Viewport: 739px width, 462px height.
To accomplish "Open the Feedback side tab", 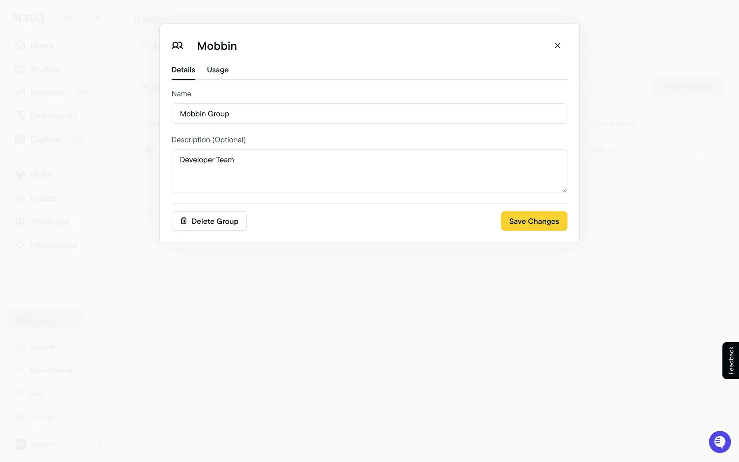I will point(731,360).
